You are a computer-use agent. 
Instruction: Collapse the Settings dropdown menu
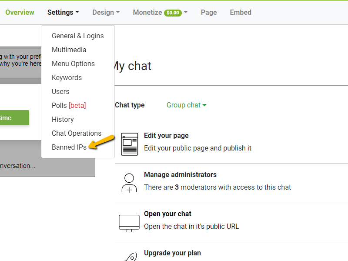pyautogui.click(x=63, y=12)
